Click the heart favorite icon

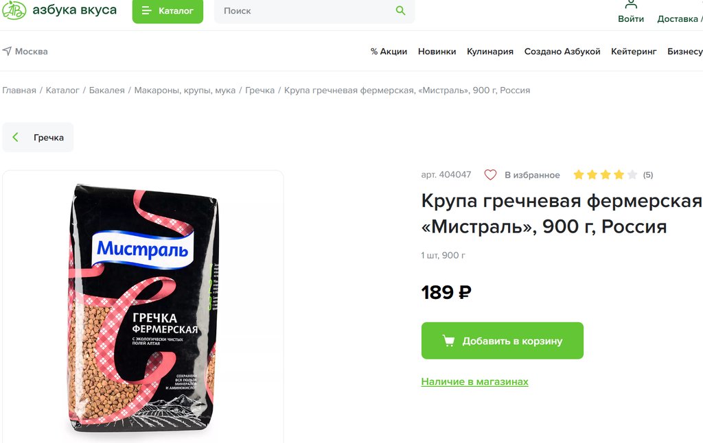[490, 175]
